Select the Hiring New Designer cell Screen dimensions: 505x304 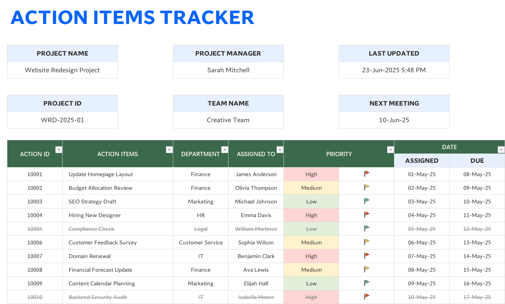pos(118,215)
